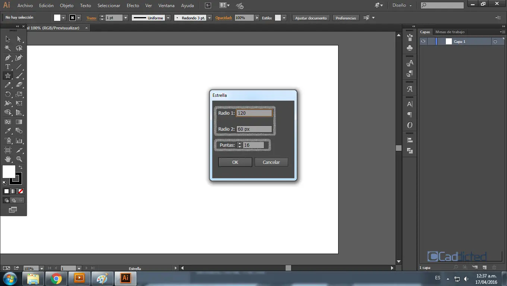This screenshot has width=507, height=286.
Task: Select the Pencil tool
Action: 8,85
